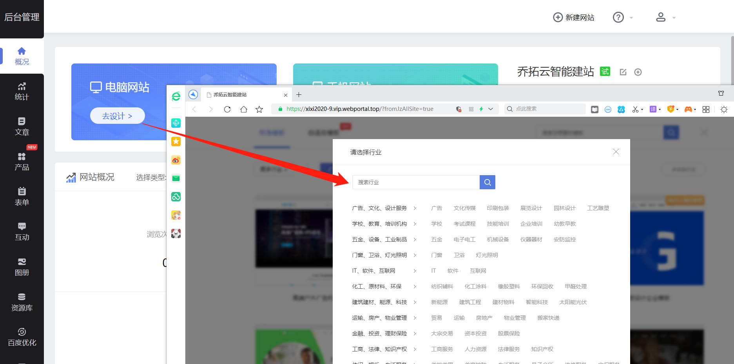This screenshot has height=364, width=734.
Task: Click the 搜索行业 industry search field
Action: 415,182
